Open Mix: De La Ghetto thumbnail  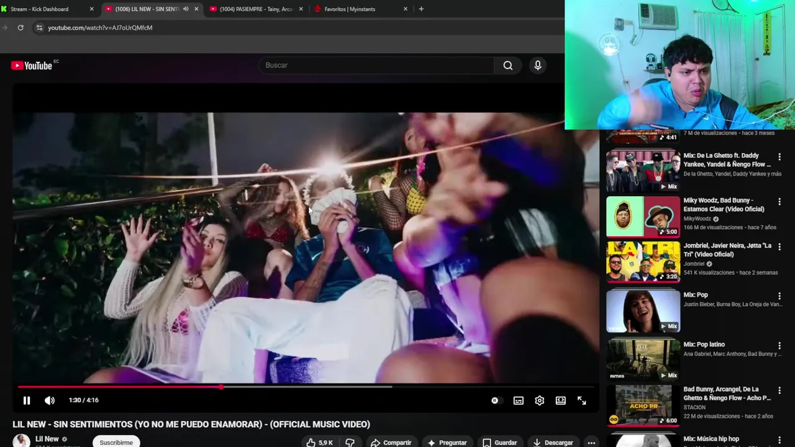(x=643, y=171)
